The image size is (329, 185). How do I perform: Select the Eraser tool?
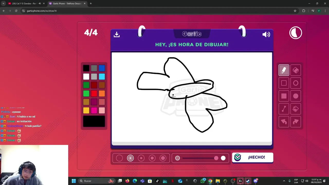point(296,70)
